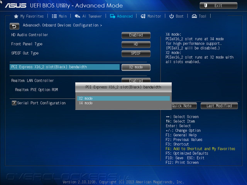Click the Serial Port Configuration arrow icon
The height and width of the screenshot is (185, 247).
pos(14,103)
